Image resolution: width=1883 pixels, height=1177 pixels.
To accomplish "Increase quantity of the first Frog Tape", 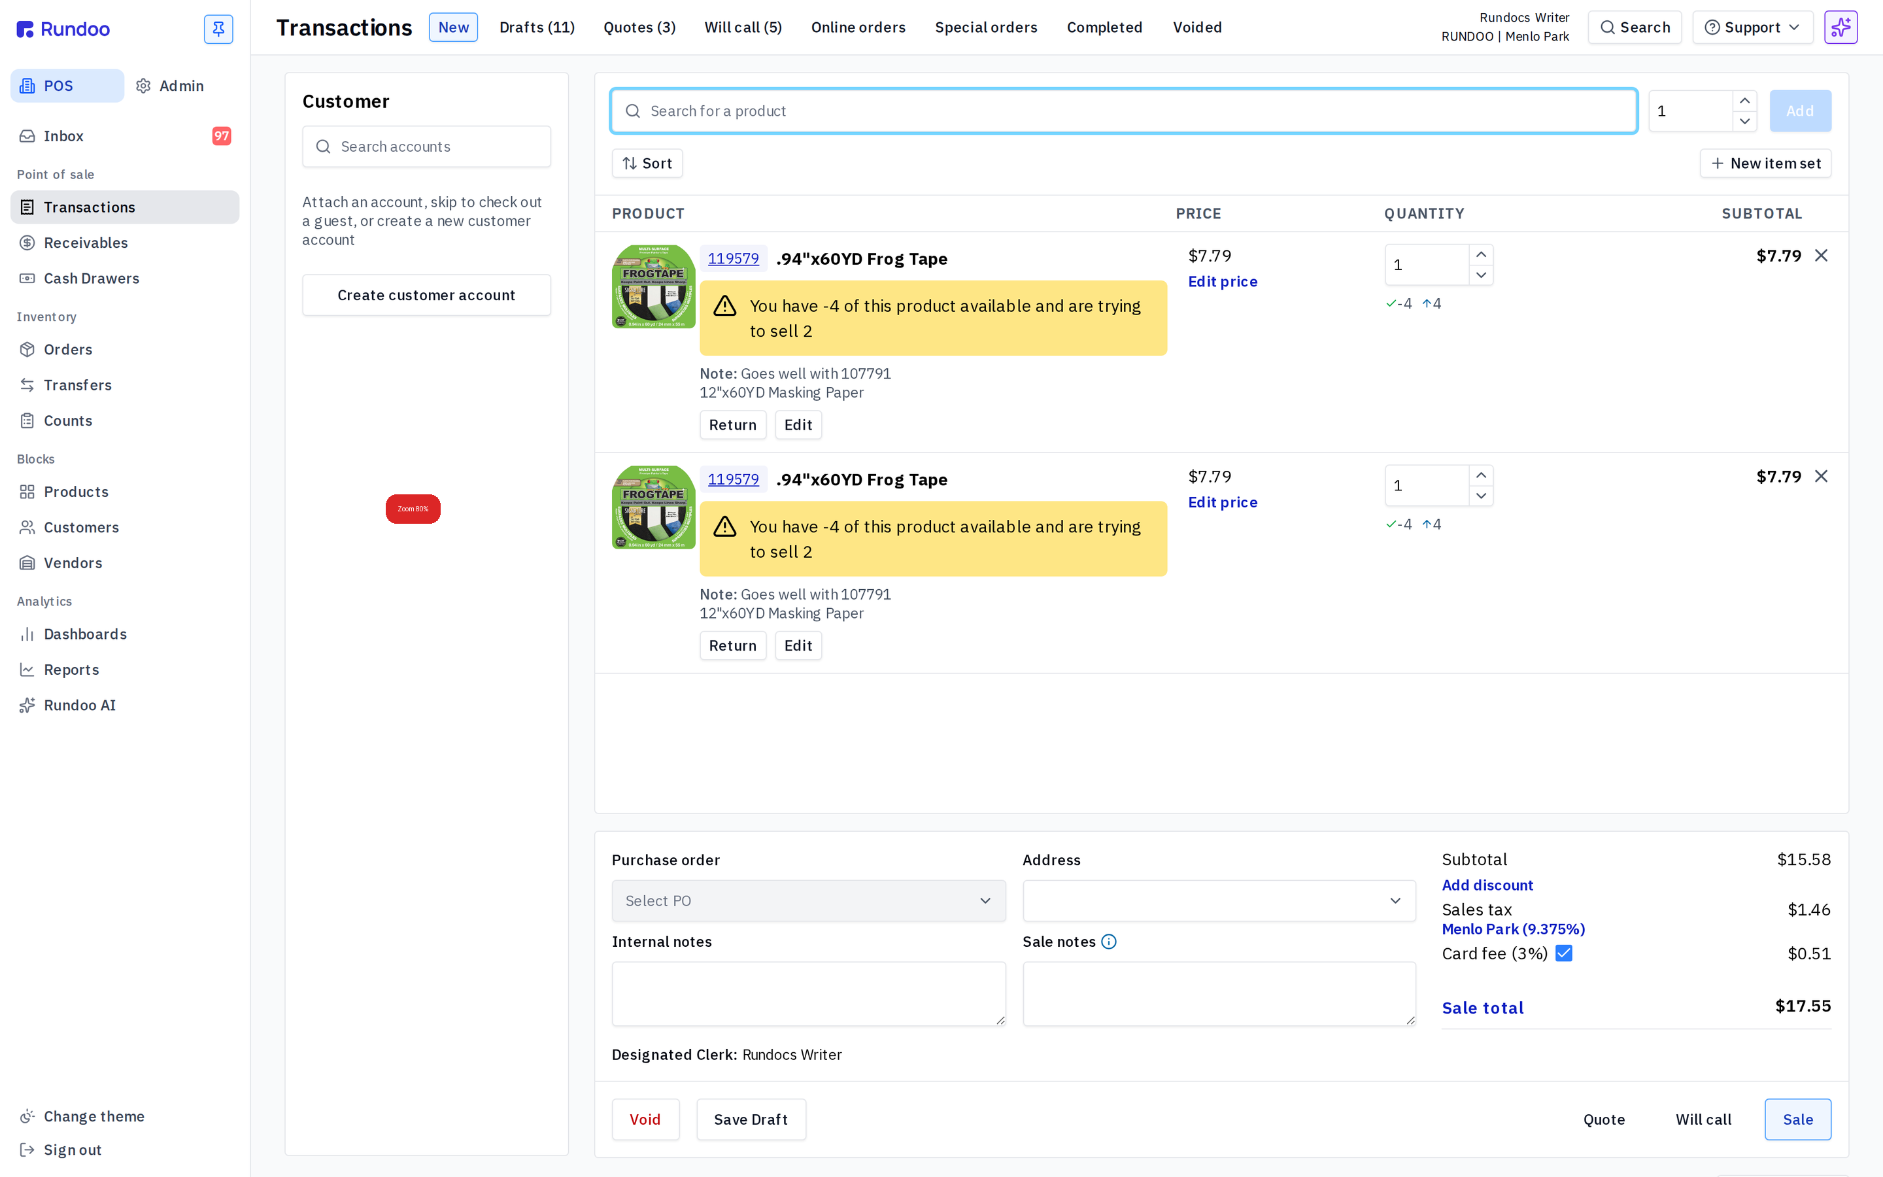I will point(1481,254).
